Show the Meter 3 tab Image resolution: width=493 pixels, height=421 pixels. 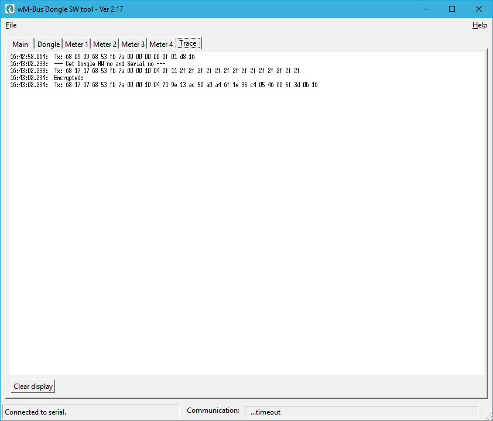coord(132,44)
